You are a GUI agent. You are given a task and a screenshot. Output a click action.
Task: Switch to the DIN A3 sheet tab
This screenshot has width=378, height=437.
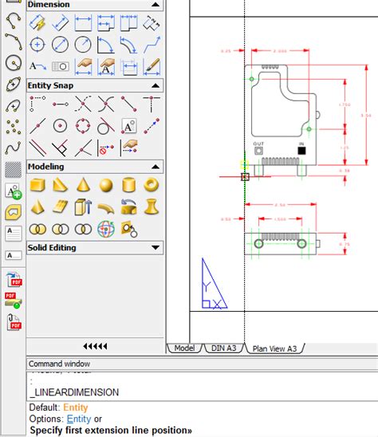pyautogui.click(x=223, y=348)
